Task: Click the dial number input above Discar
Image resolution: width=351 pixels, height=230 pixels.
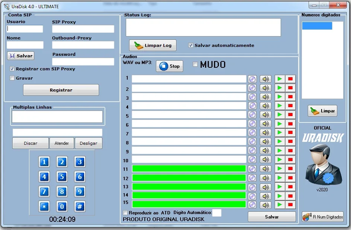Action: [57, 132]
